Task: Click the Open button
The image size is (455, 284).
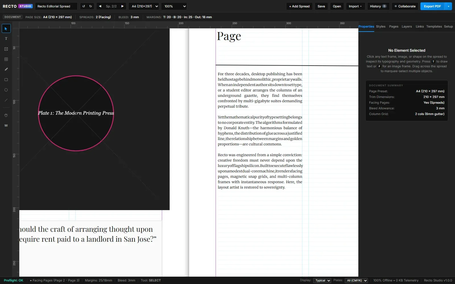Action: tap(337, 6)
